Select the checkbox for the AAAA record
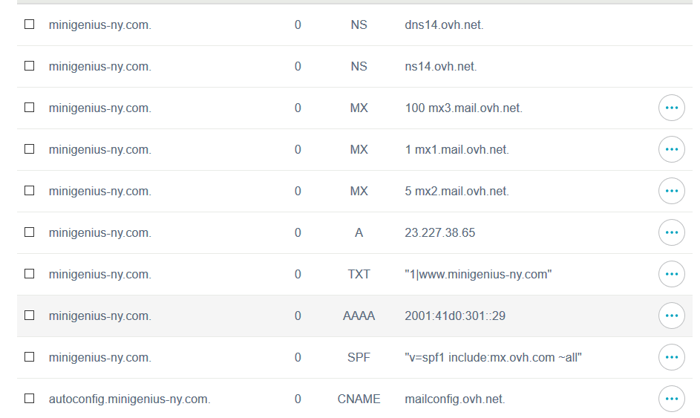 pos(30,316)
